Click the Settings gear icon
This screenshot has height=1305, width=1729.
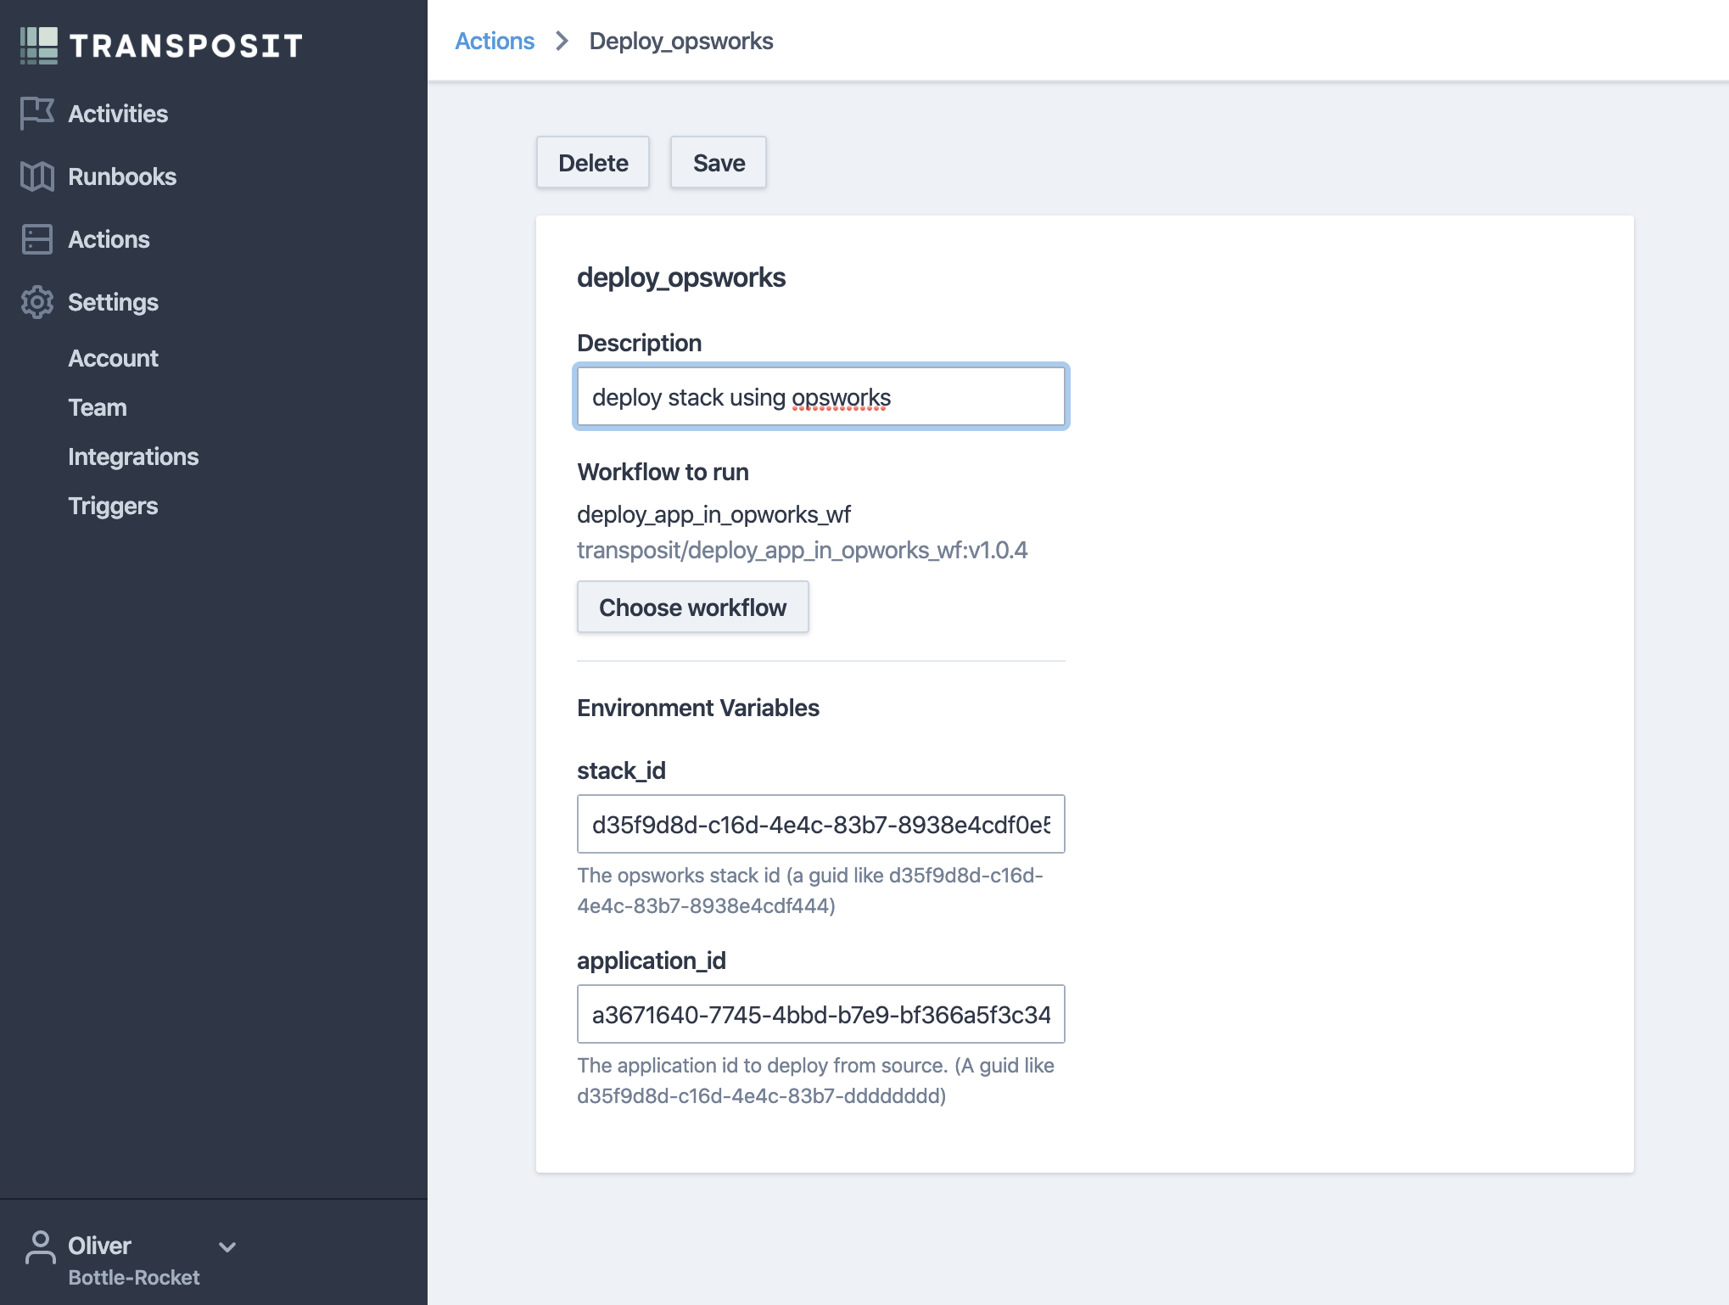36,302
